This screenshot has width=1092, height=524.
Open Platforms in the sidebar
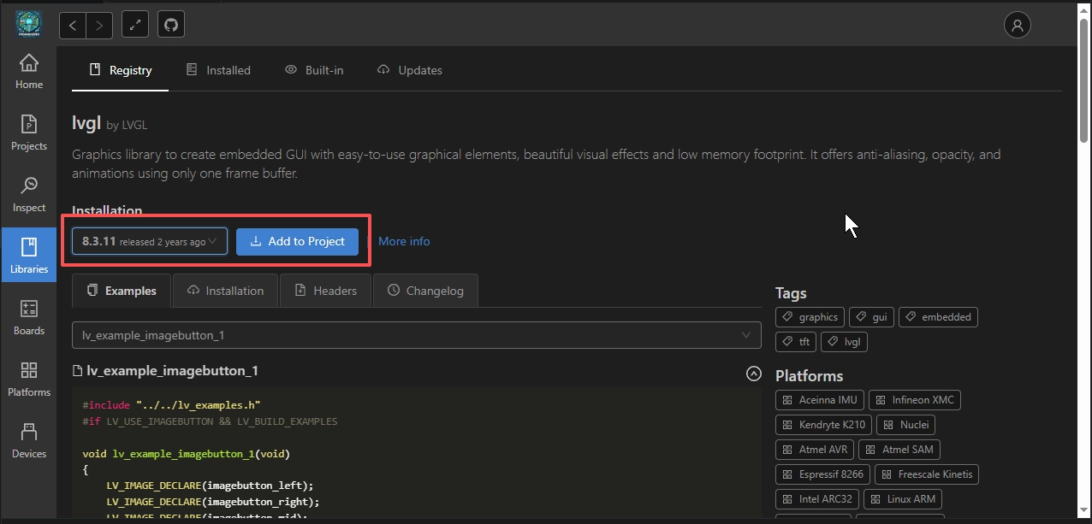(28, 380)
